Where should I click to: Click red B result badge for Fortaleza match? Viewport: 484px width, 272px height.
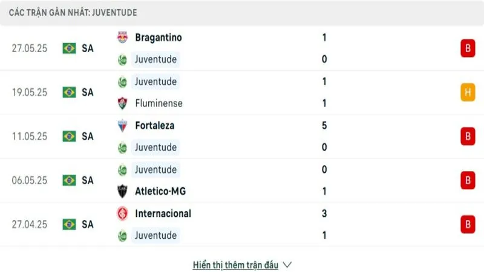[x=467, y=137]
